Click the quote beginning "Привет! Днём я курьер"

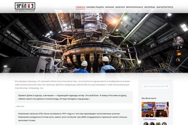point(74,97)
